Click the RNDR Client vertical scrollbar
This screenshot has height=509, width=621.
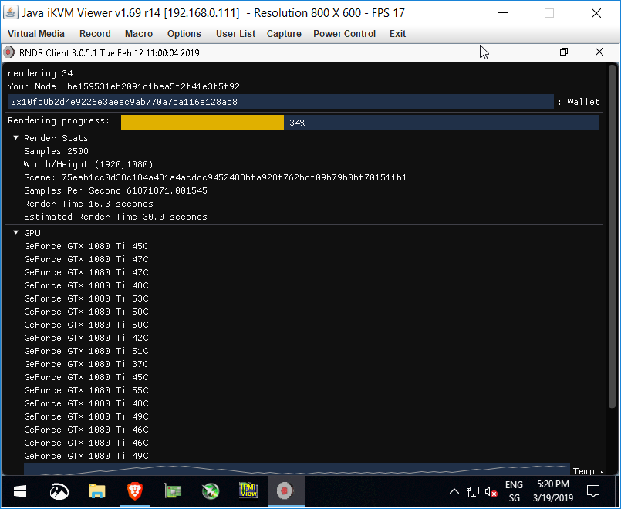pos(613,236)
